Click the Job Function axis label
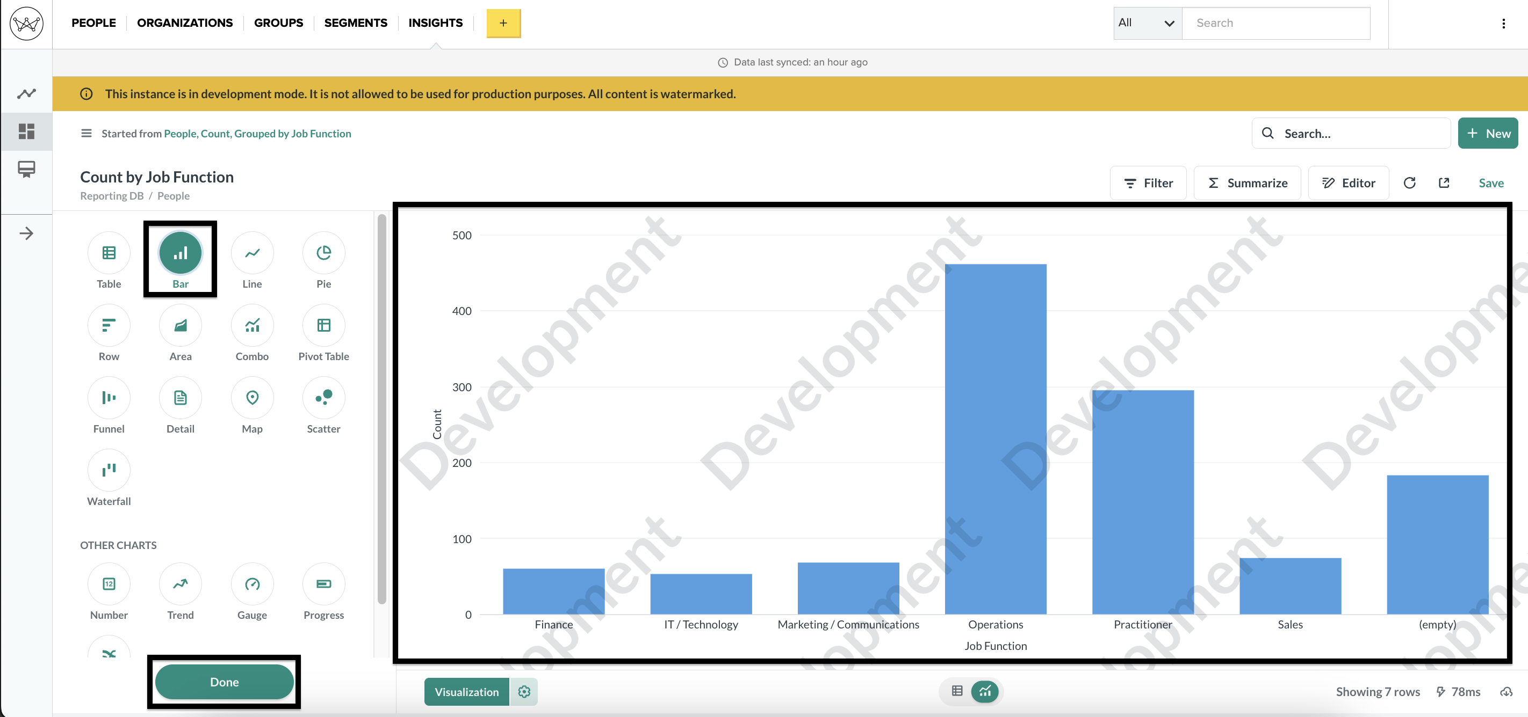1528x717 pixels. (996, 646)
